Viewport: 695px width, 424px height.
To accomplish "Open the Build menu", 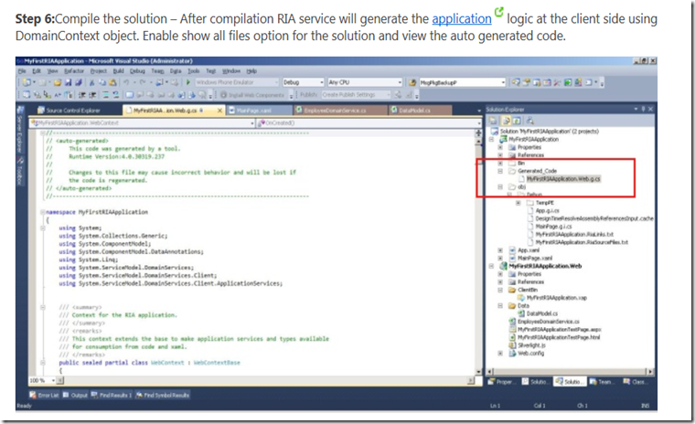I will pyautogui.click(x=118, y=71).
